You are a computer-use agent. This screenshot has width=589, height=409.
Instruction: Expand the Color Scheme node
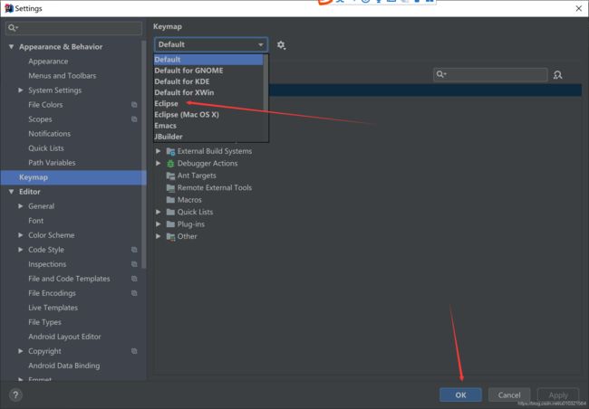pyautogui.click(x=21, y=235)
